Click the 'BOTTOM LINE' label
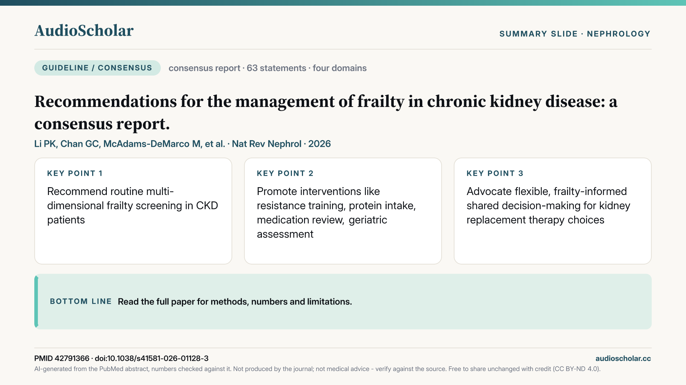Viewport: 686px width, 385px height. [81, 302]
